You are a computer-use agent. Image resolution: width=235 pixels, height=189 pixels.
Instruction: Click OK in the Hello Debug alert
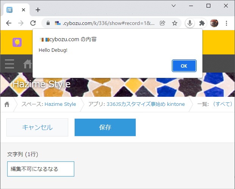coord(184,66)
